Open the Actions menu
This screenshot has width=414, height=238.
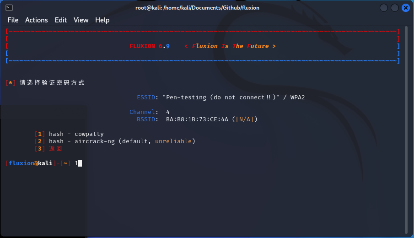pos(37,20)
